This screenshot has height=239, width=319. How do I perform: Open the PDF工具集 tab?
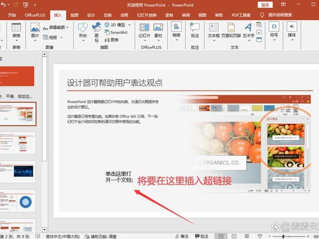[x=241, y=15]
